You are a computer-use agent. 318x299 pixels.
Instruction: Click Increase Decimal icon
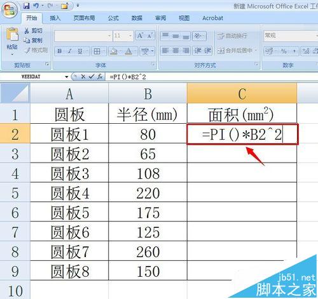click(x=306, y=51)
